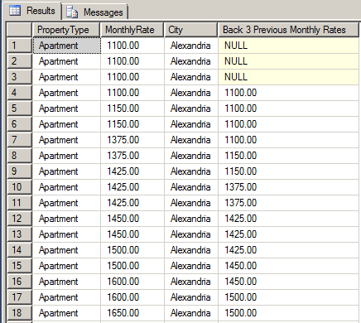Click MonthlyRate 1375.00 in row 7
Screen dimensions: 361x323
tap(132, 140)
